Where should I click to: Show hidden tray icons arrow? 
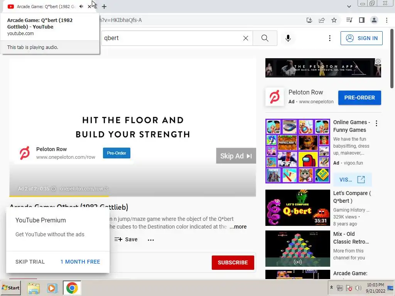click(331, 288)
